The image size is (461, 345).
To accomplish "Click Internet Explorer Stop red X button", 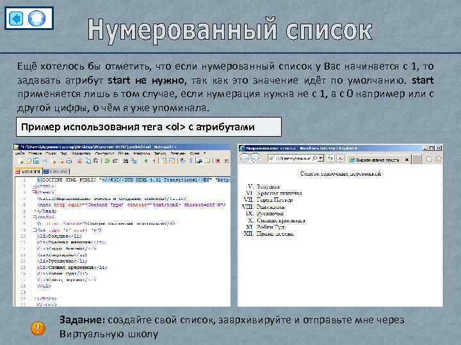I will 341,158.
